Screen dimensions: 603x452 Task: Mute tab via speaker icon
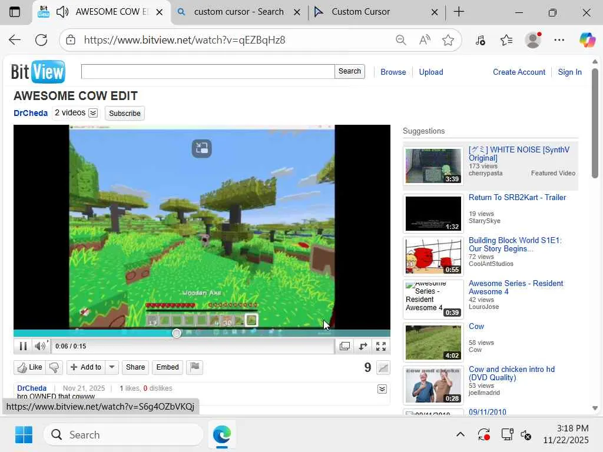point(62,12)
